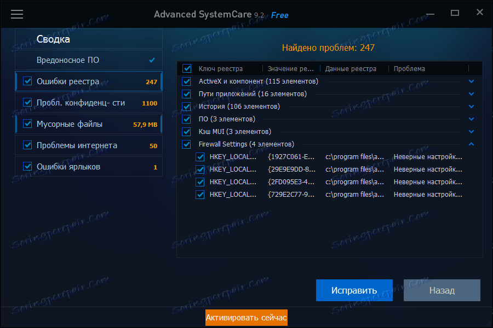Image resolution: width=493 pixels, height=328 pixels.
Task: Click Firewall Settings (4 элементов) label
Action: coord(246,144)
